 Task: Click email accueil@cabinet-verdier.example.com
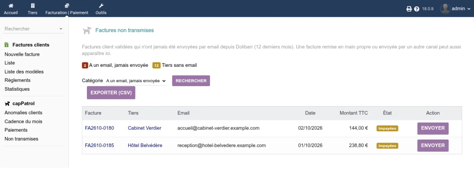coord(218,128)
